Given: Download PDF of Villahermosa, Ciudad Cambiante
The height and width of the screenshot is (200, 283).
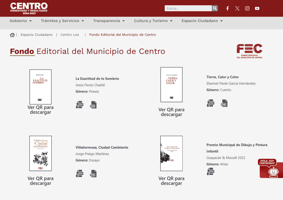Looking at the screenshot, I should [x=80, y=174].
